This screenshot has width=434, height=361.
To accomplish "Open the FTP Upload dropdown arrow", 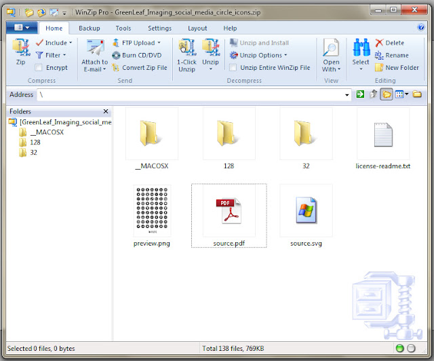I will click(159, 43).
